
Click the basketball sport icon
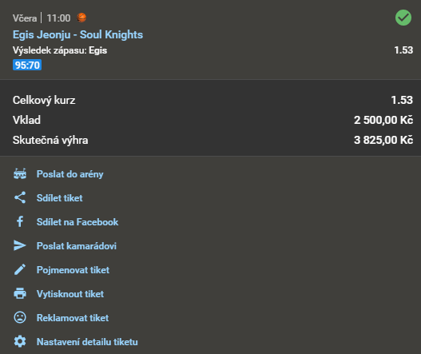coord(81,18)
